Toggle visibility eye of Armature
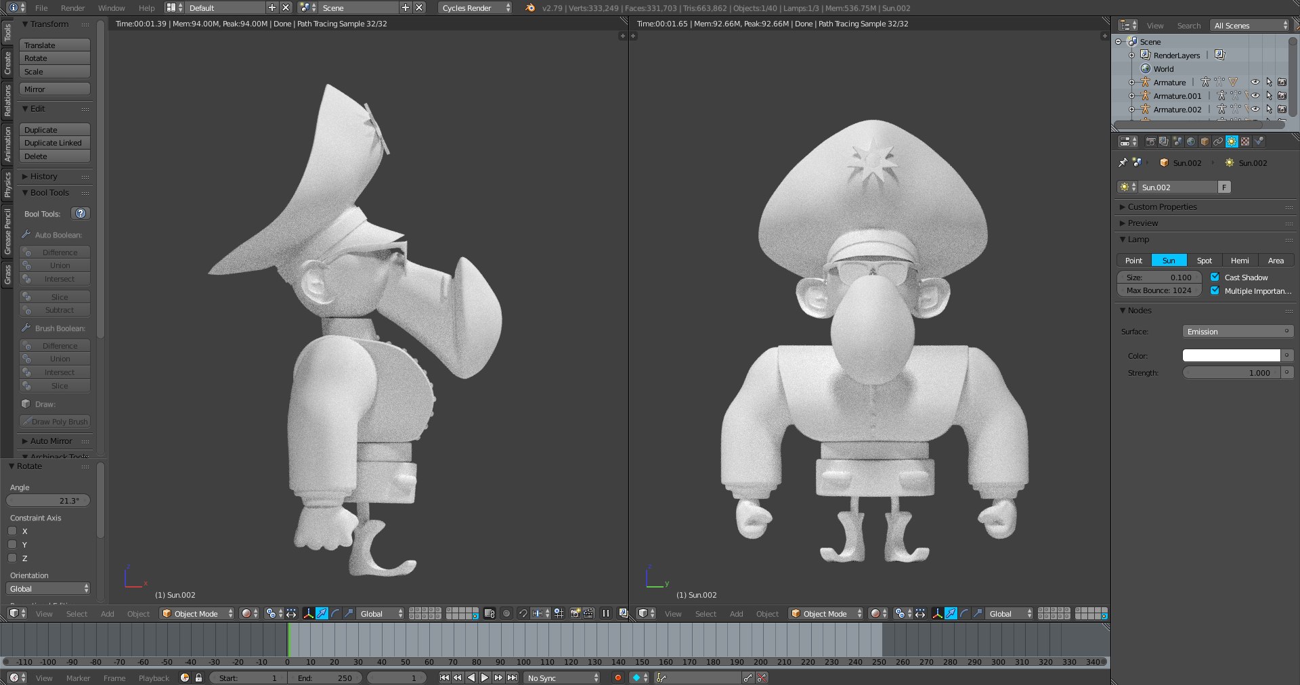The height and width of the screenshot is (685, 1300). (1255, 82)
